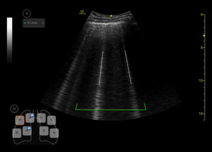Click the yellow focus marker on depth scale
Viewport: 212px width, 152px height.
pos(204,36)
